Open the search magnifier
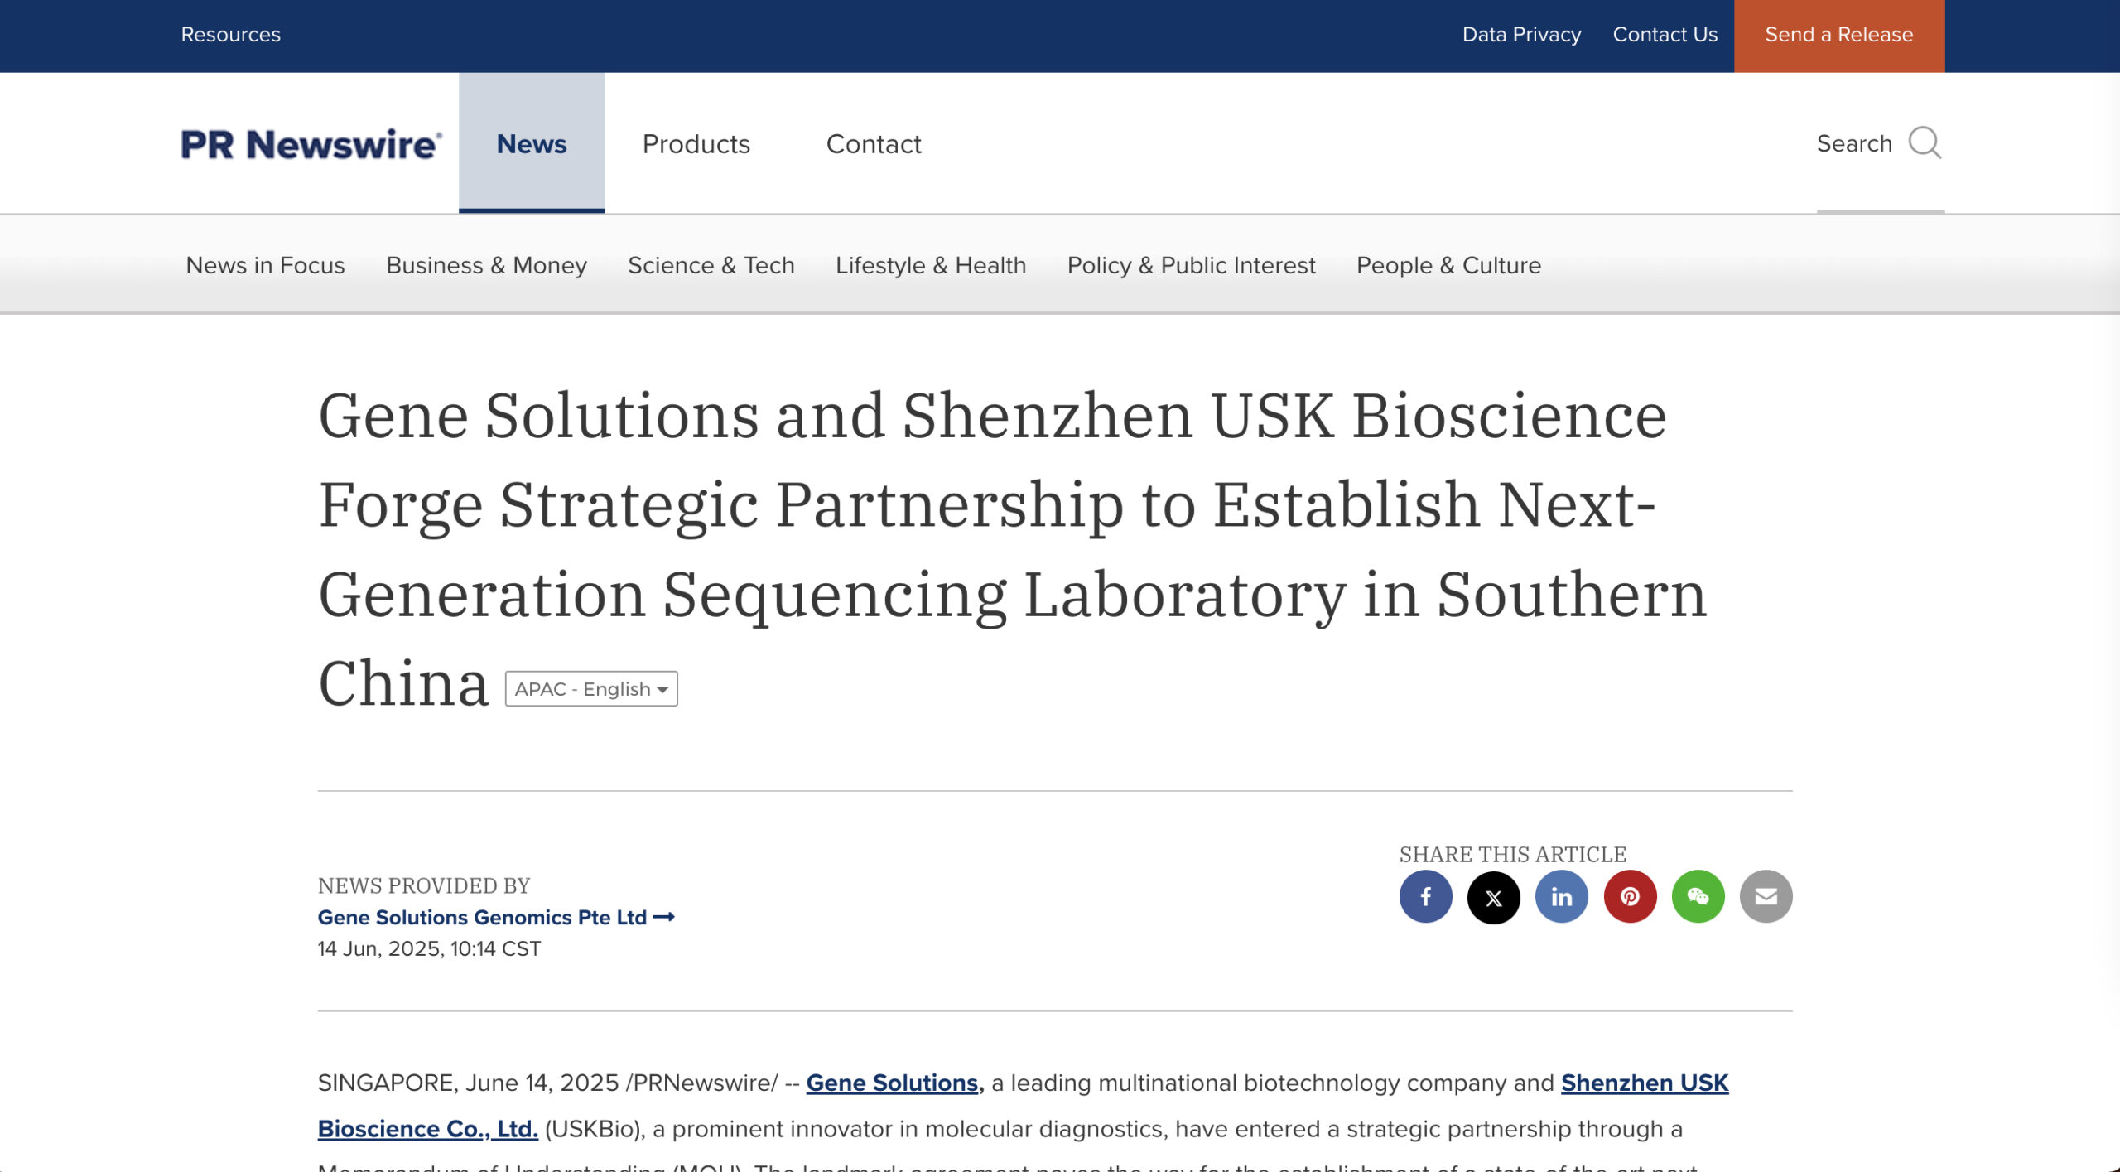This screenshot has width=2120, height=1172. [1926, 143]
